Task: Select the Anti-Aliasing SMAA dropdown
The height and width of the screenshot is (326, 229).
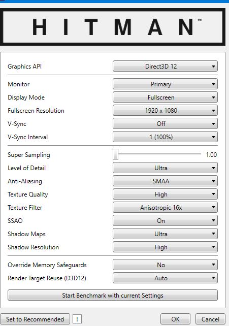Action: tap(165, 181)
